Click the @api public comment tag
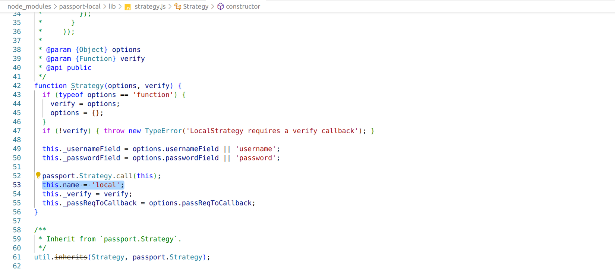 tap(69, 68)
